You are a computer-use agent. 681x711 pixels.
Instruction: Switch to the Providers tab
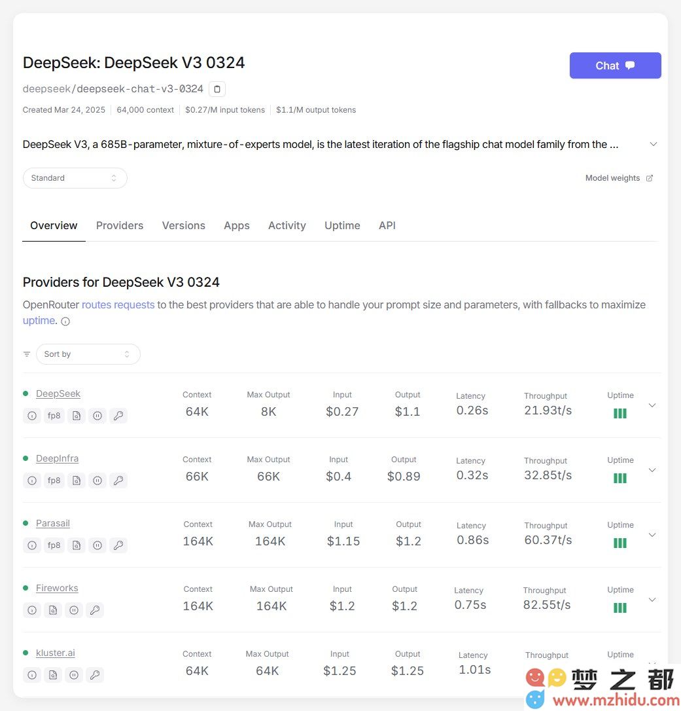[x=120, y=226]
